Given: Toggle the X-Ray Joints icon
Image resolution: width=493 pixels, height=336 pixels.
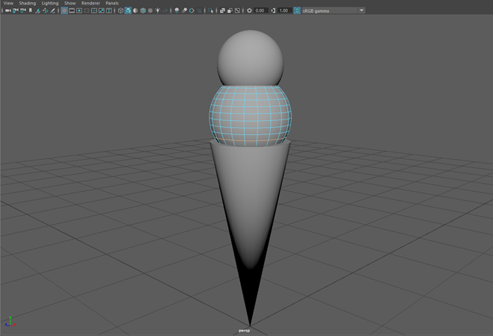Looking at the screenshot, I should tap(237, 10).
